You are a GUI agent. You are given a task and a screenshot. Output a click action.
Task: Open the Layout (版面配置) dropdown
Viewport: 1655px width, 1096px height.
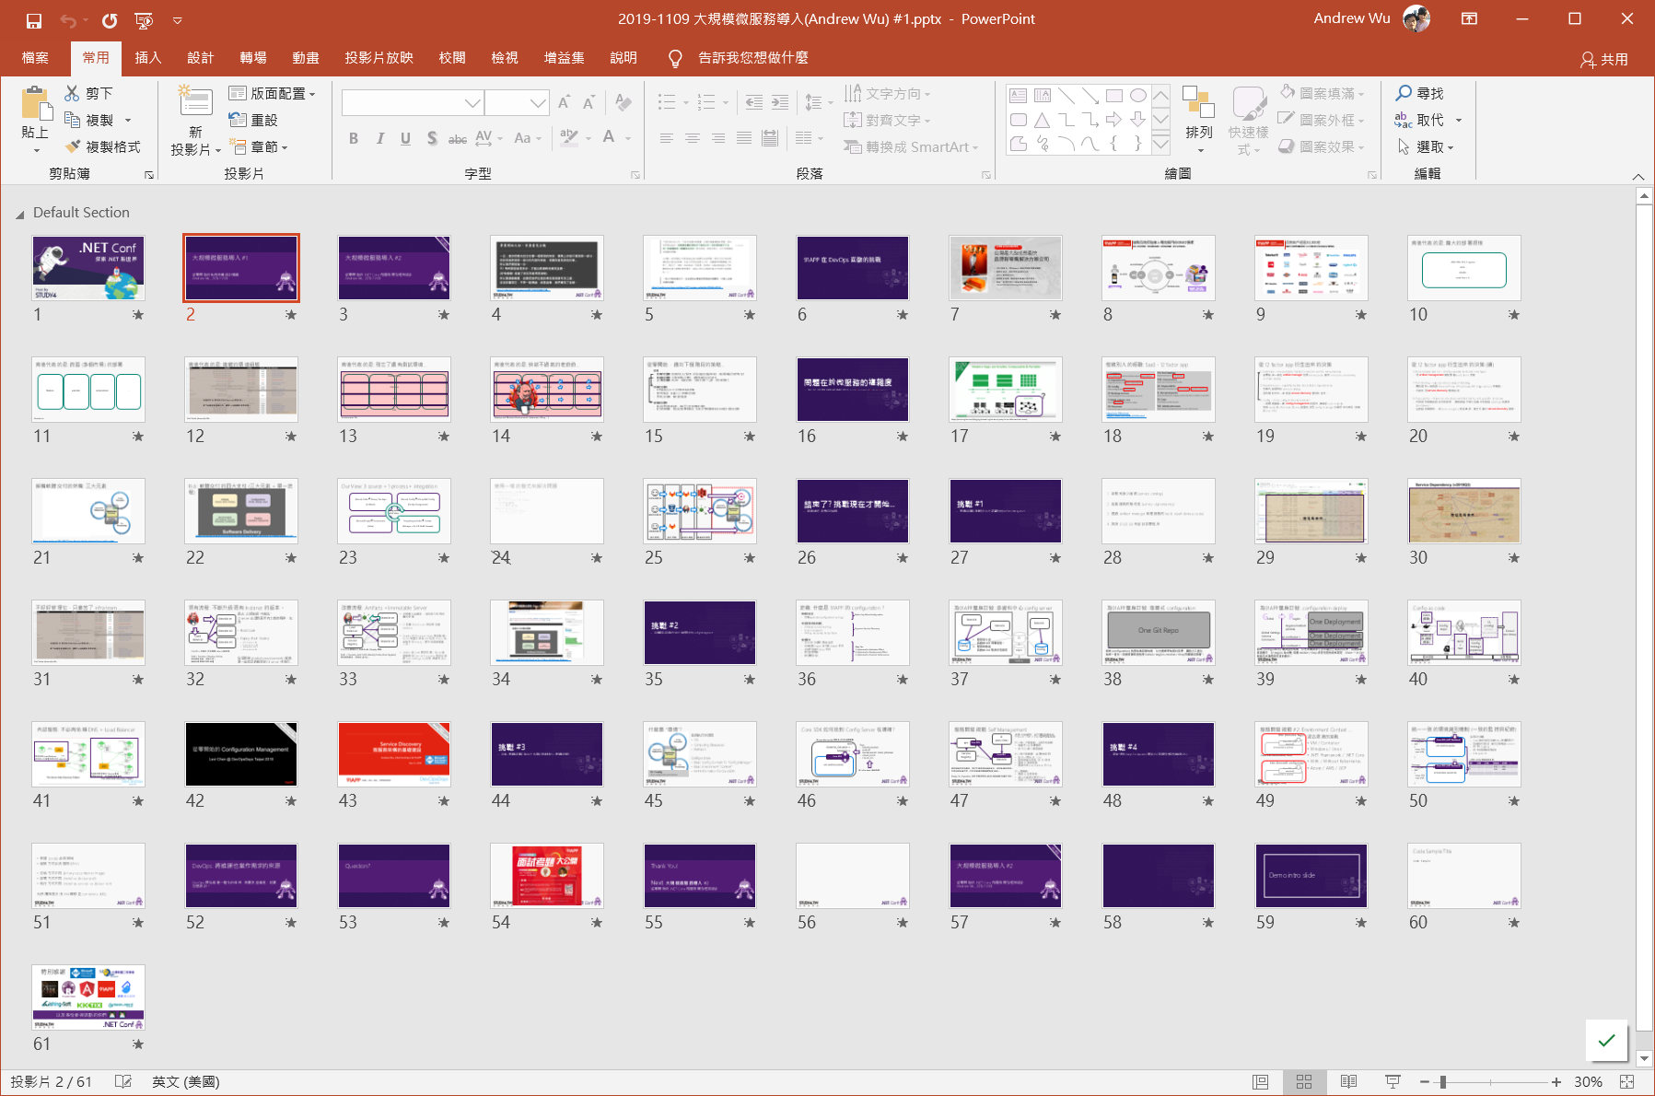pyautogui.click(x=272, y=93)
